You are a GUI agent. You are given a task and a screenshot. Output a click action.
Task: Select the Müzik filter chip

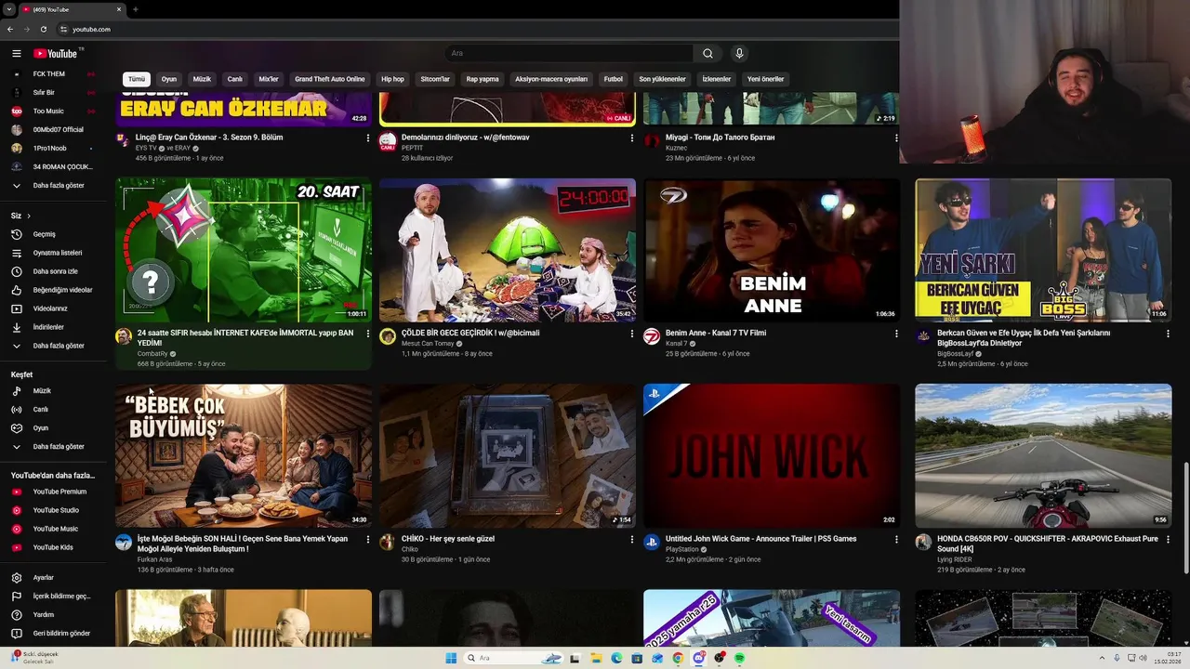[x=202, y=79]
